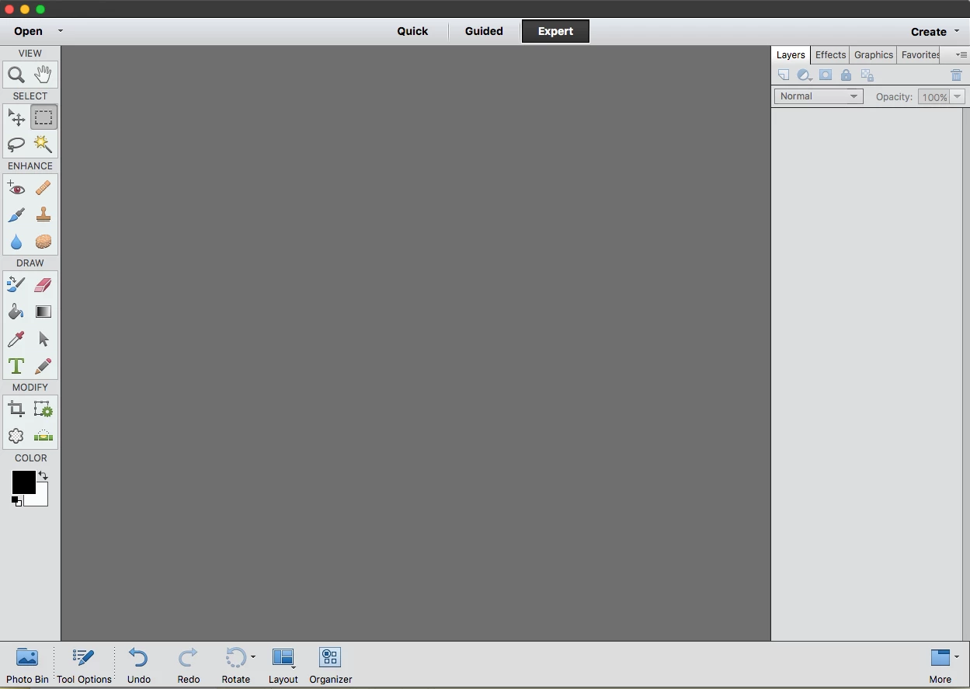Toggle lock transparent pixels icon
The image size is (970, 689).
(x=867, y=75)
